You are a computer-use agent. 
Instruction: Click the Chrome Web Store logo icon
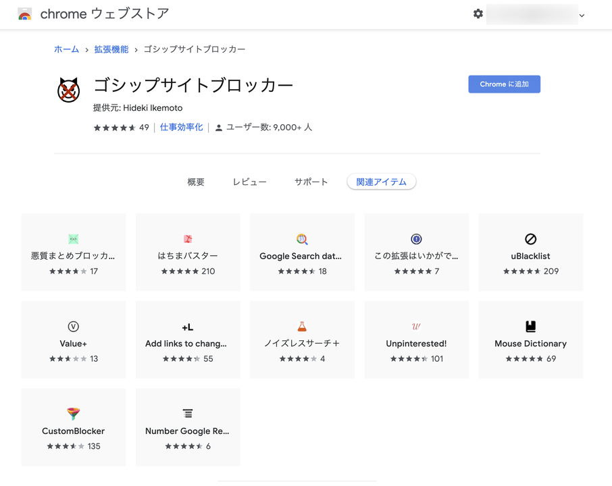(24, 14)
